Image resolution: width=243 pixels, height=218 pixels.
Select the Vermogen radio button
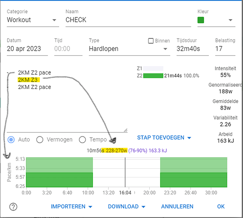point(40,140)
